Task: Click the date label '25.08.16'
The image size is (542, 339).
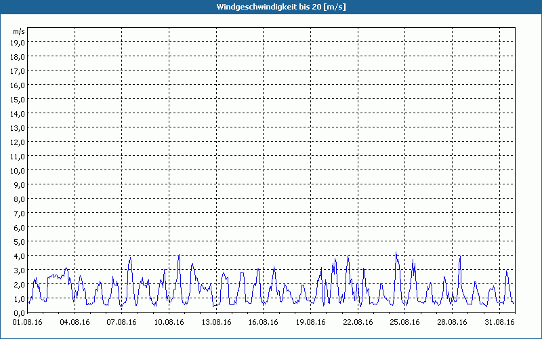Action: [405, 322]
